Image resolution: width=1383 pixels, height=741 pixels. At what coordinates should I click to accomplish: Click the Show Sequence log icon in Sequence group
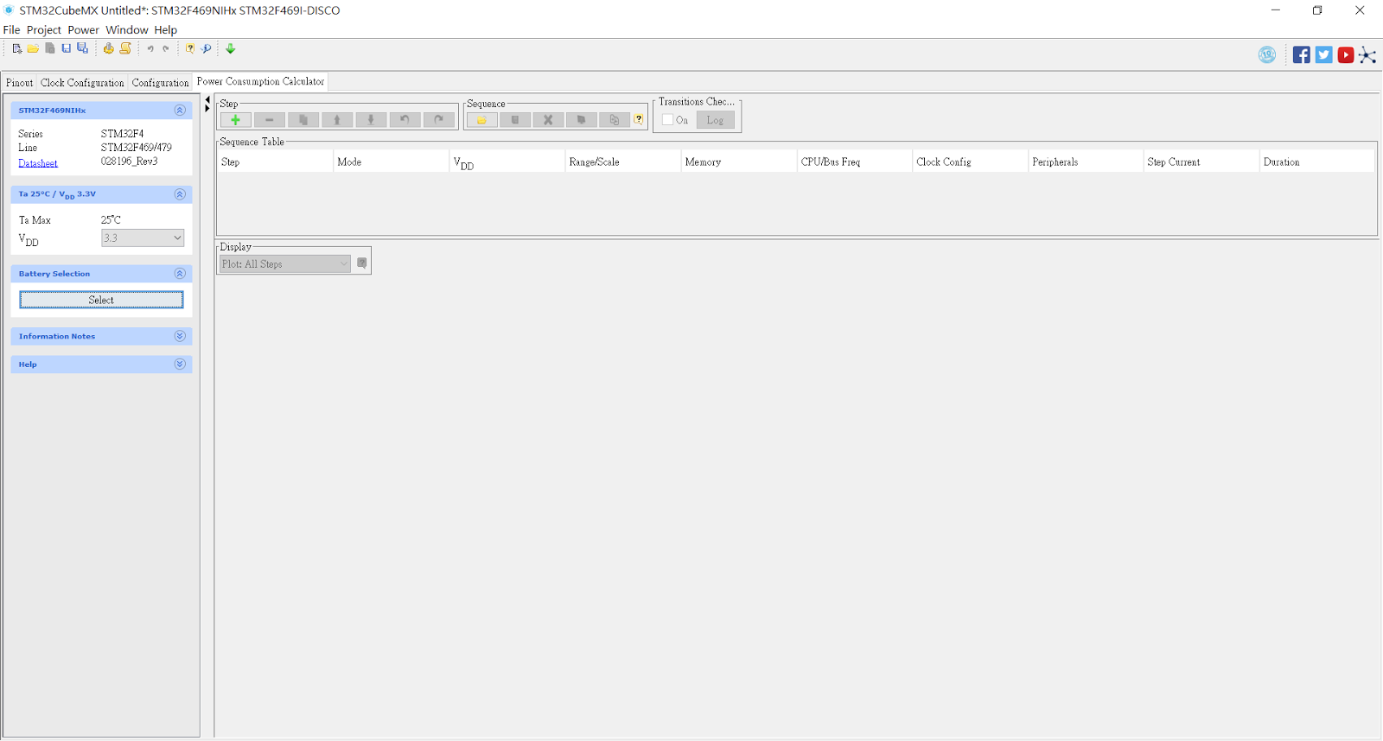(x=581, y=120)
